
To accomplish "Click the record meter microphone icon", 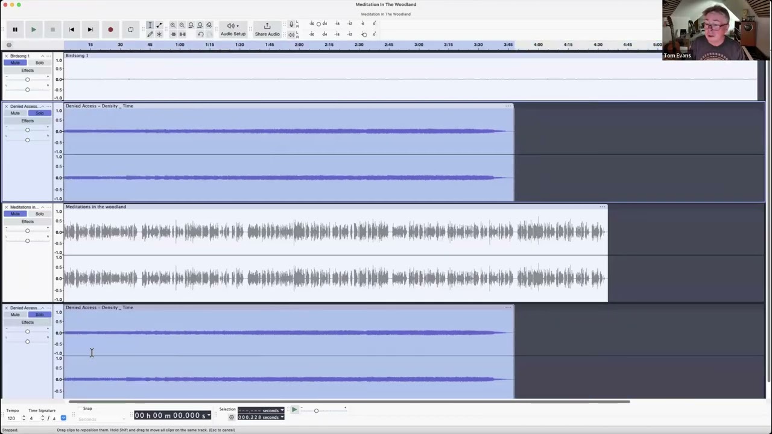I will 291,24.
